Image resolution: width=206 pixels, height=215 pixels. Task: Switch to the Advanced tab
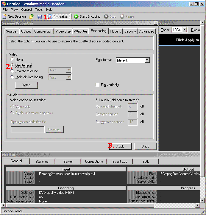pos(146,31)
